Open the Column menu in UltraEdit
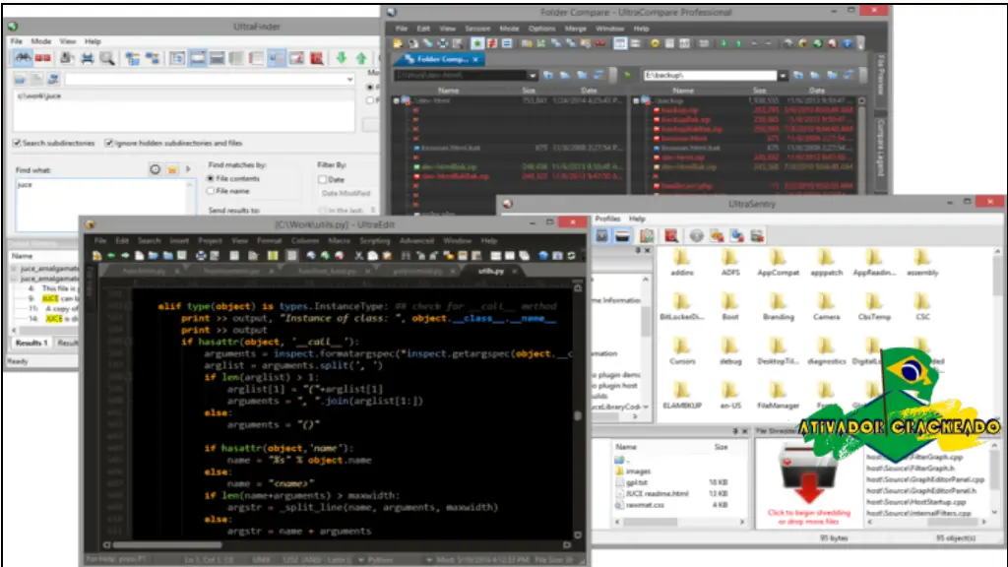The image size is (1008, 567). pos(305,240)
